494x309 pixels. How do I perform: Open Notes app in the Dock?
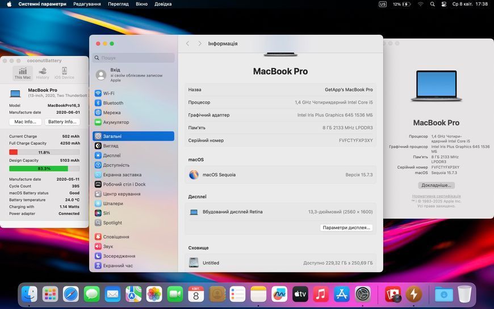point(258,294)
